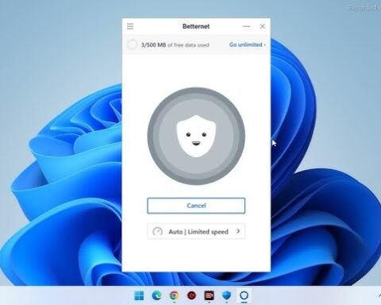Open the Windows Start menu
This screenshot has height=305, width=381.
click(x=139, y=295)
